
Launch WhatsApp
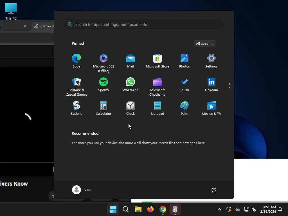pos(130,85)
